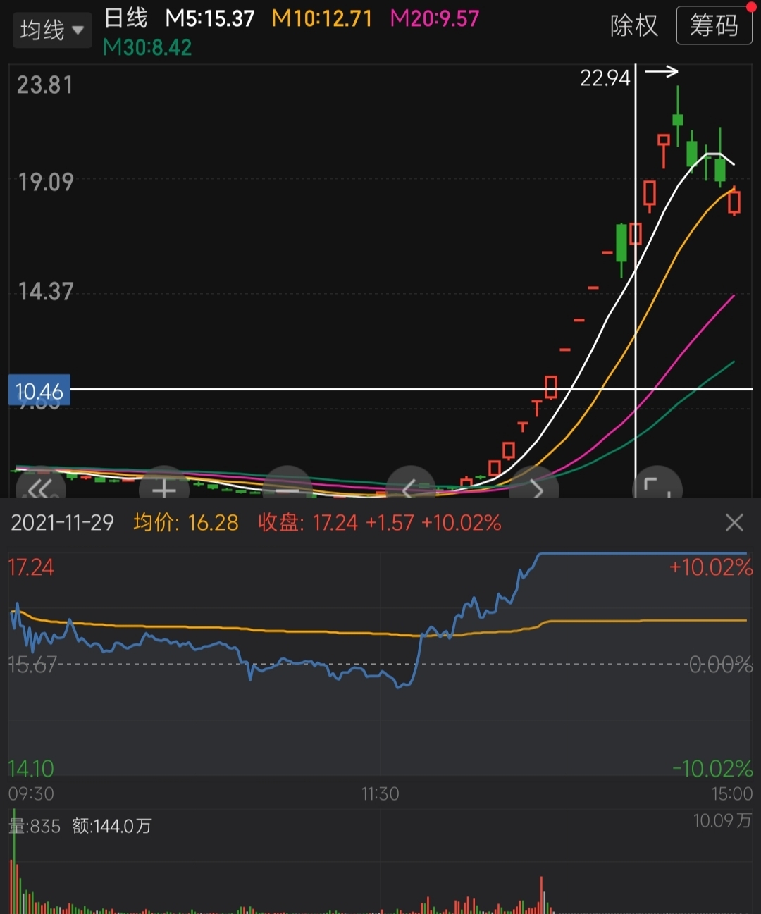Tap the +10.02% upper limit label
This screenshot has height=914, width=761.
click(711, 567)
